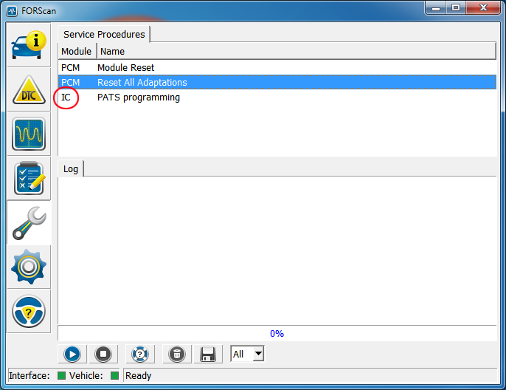
Task: Select the Service Procedures tab
Action: (x=104, y=35)
